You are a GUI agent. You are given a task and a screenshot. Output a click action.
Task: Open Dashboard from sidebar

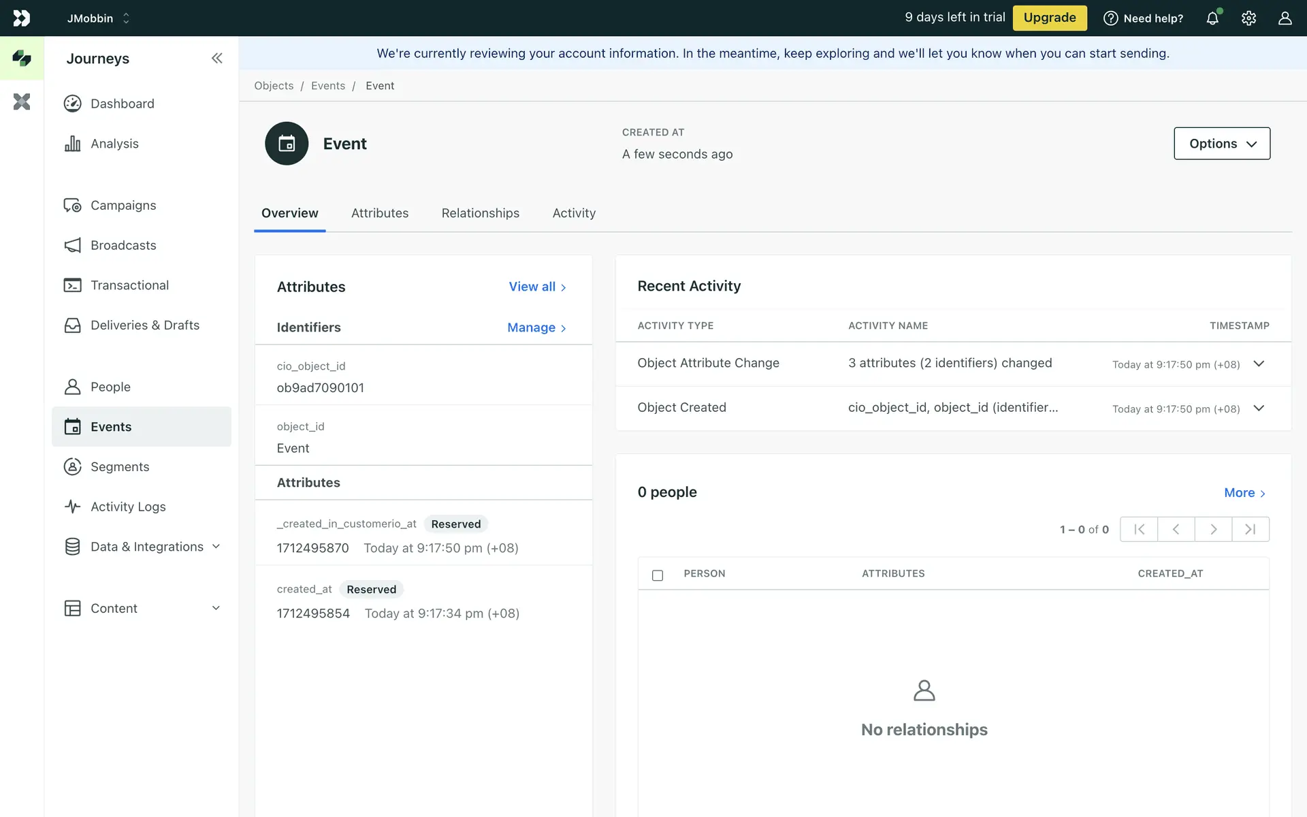(123, 103)
